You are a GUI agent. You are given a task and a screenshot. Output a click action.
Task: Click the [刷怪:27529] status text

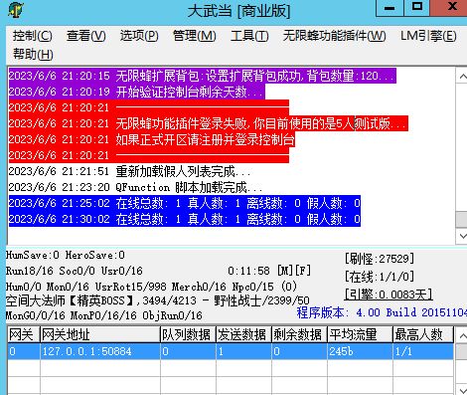[380, 259]
